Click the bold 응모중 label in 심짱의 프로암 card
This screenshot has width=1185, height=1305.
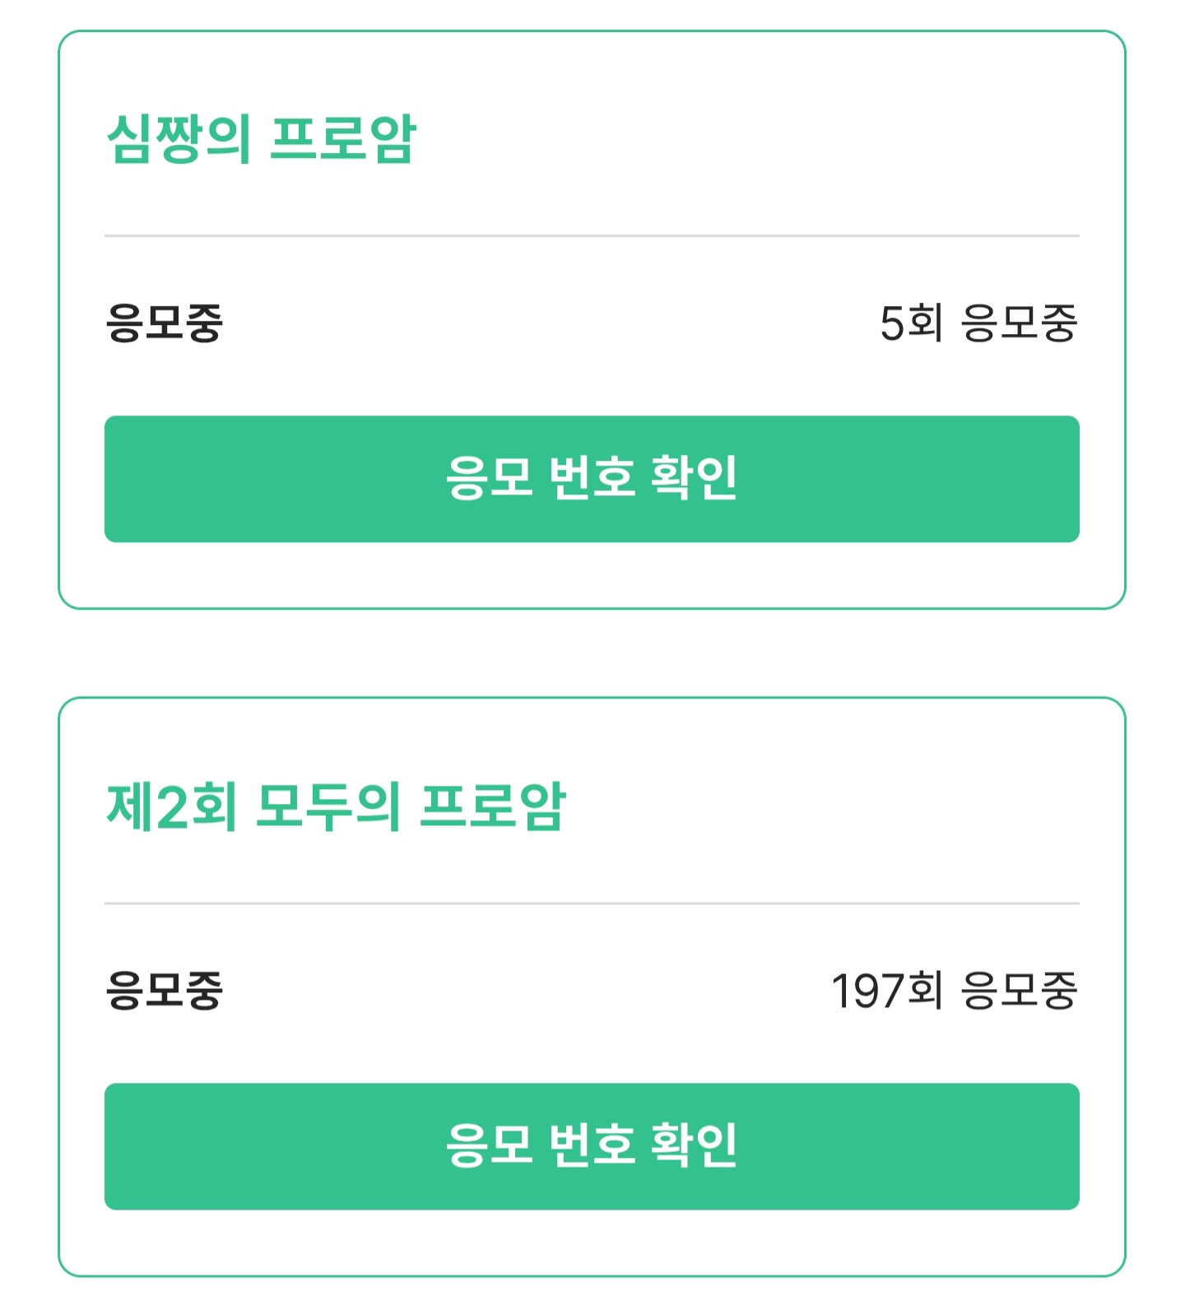pos(165,323)
